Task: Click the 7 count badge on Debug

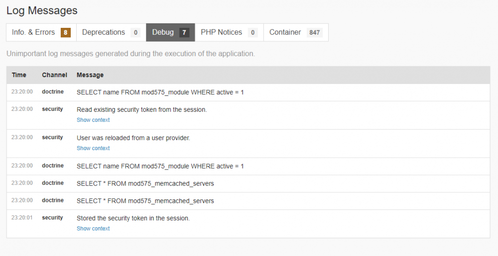Action: 184,33
